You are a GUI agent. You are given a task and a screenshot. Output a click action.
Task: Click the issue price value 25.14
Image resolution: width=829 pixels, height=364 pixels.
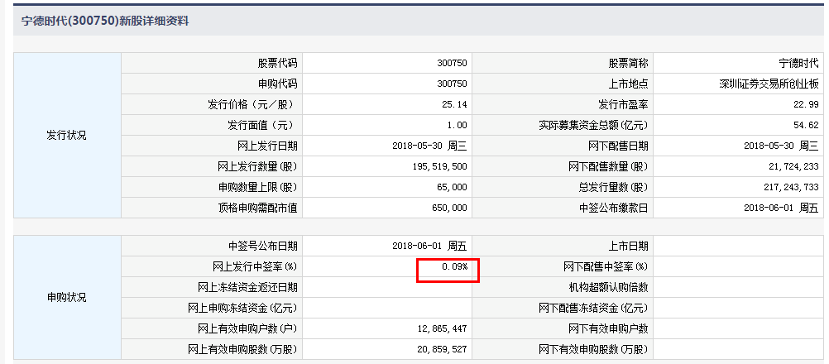click(454, 105)
